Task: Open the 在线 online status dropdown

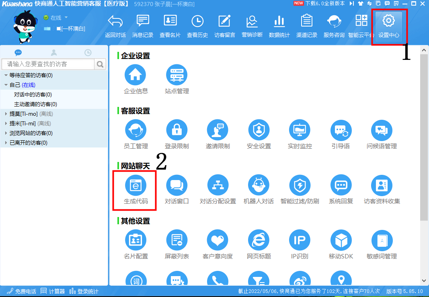Action: [66, 18]
